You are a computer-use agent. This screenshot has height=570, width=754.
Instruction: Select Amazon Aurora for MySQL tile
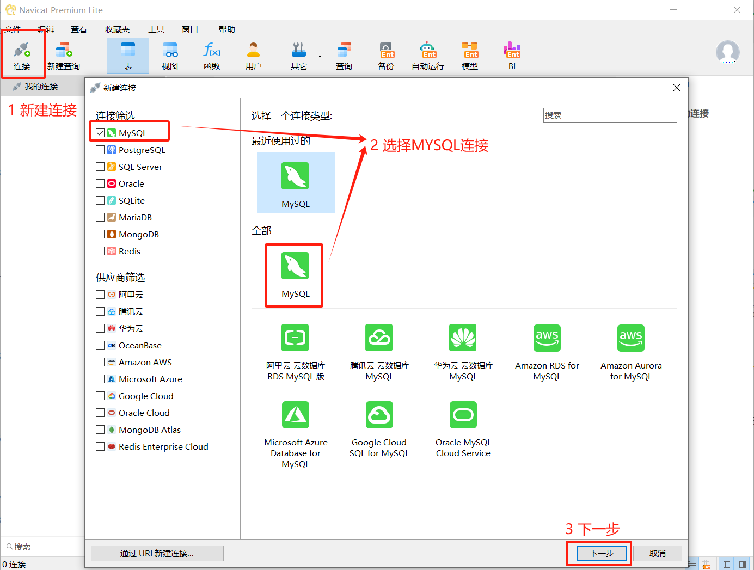click(x=631, y=352)
